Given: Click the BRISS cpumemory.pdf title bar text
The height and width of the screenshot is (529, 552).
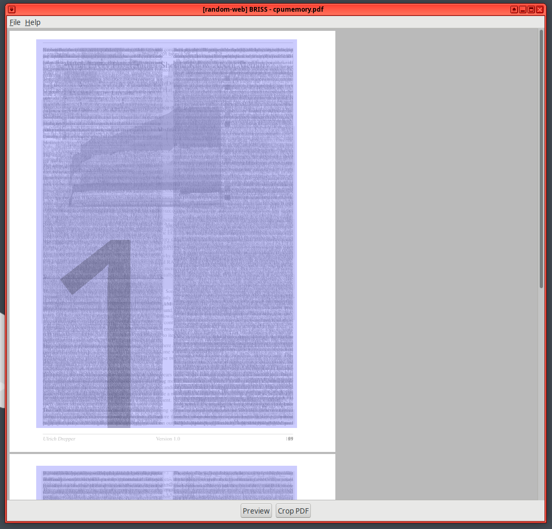Looking at the screenshot, I should tap(263, 10).
